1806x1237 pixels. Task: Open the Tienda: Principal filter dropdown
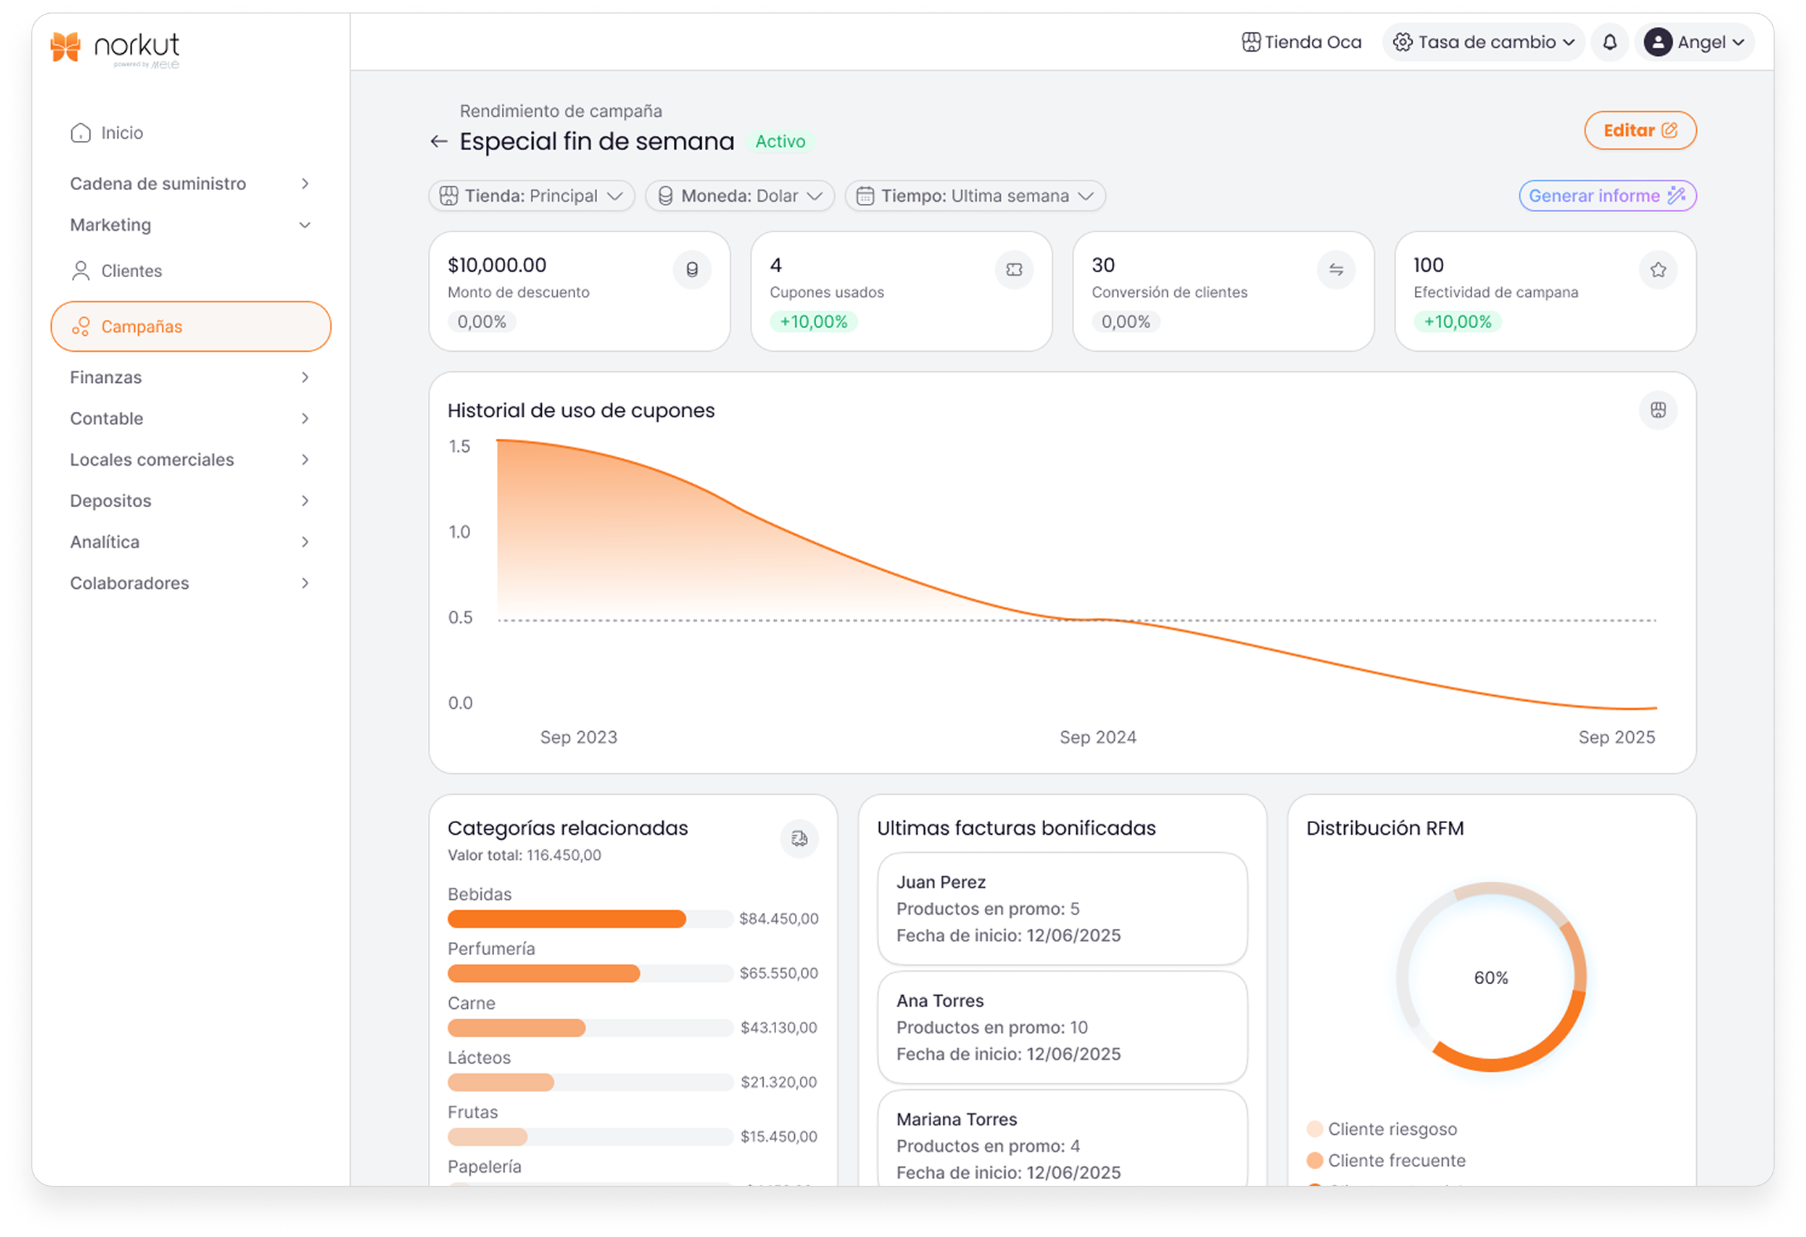tap(532, 196)
